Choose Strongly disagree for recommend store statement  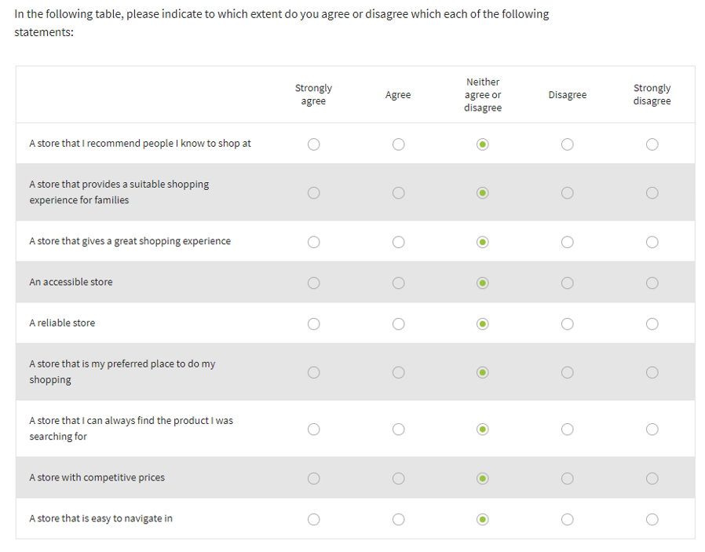652,144
